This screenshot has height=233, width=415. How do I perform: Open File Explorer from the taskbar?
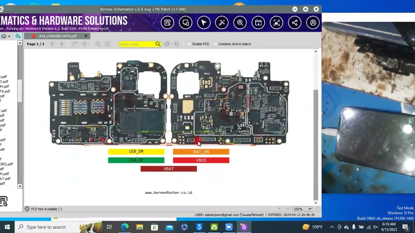coord(139,227)
